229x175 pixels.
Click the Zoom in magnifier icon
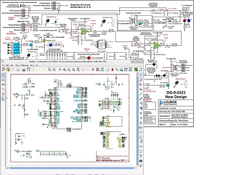(64, 69)
